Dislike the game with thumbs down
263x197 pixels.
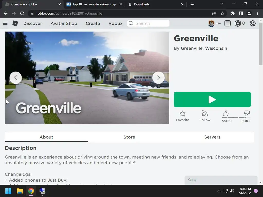pos(247,113)
